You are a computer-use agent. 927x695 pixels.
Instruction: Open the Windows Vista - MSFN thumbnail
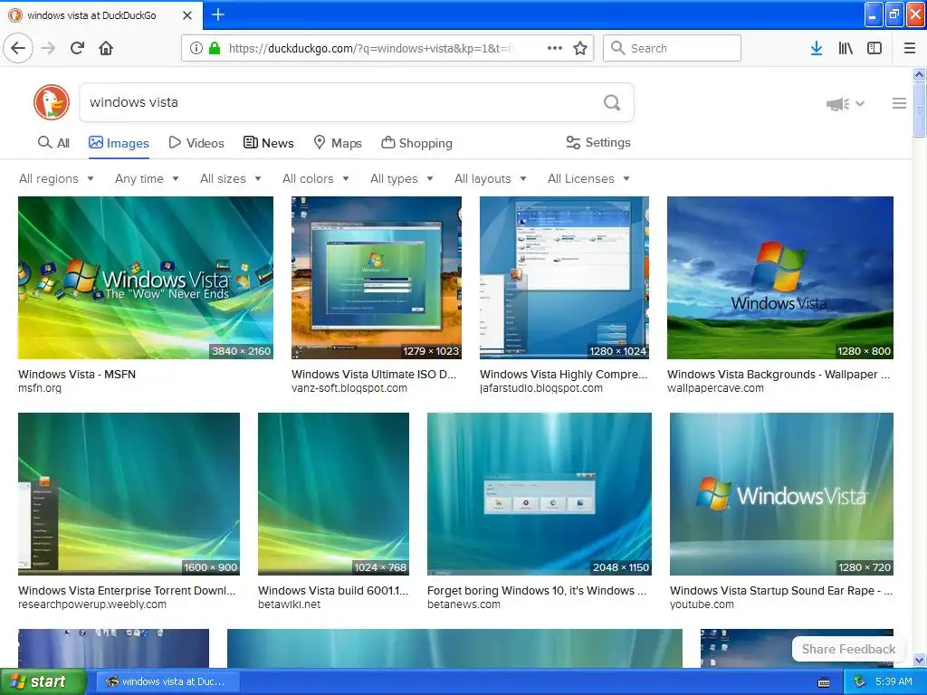coord(146,278)
